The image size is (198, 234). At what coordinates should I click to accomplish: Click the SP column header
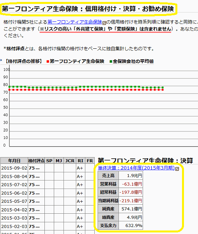49,161
